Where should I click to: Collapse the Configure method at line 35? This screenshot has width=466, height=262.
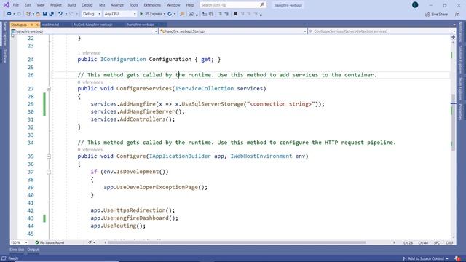point(49,156)
